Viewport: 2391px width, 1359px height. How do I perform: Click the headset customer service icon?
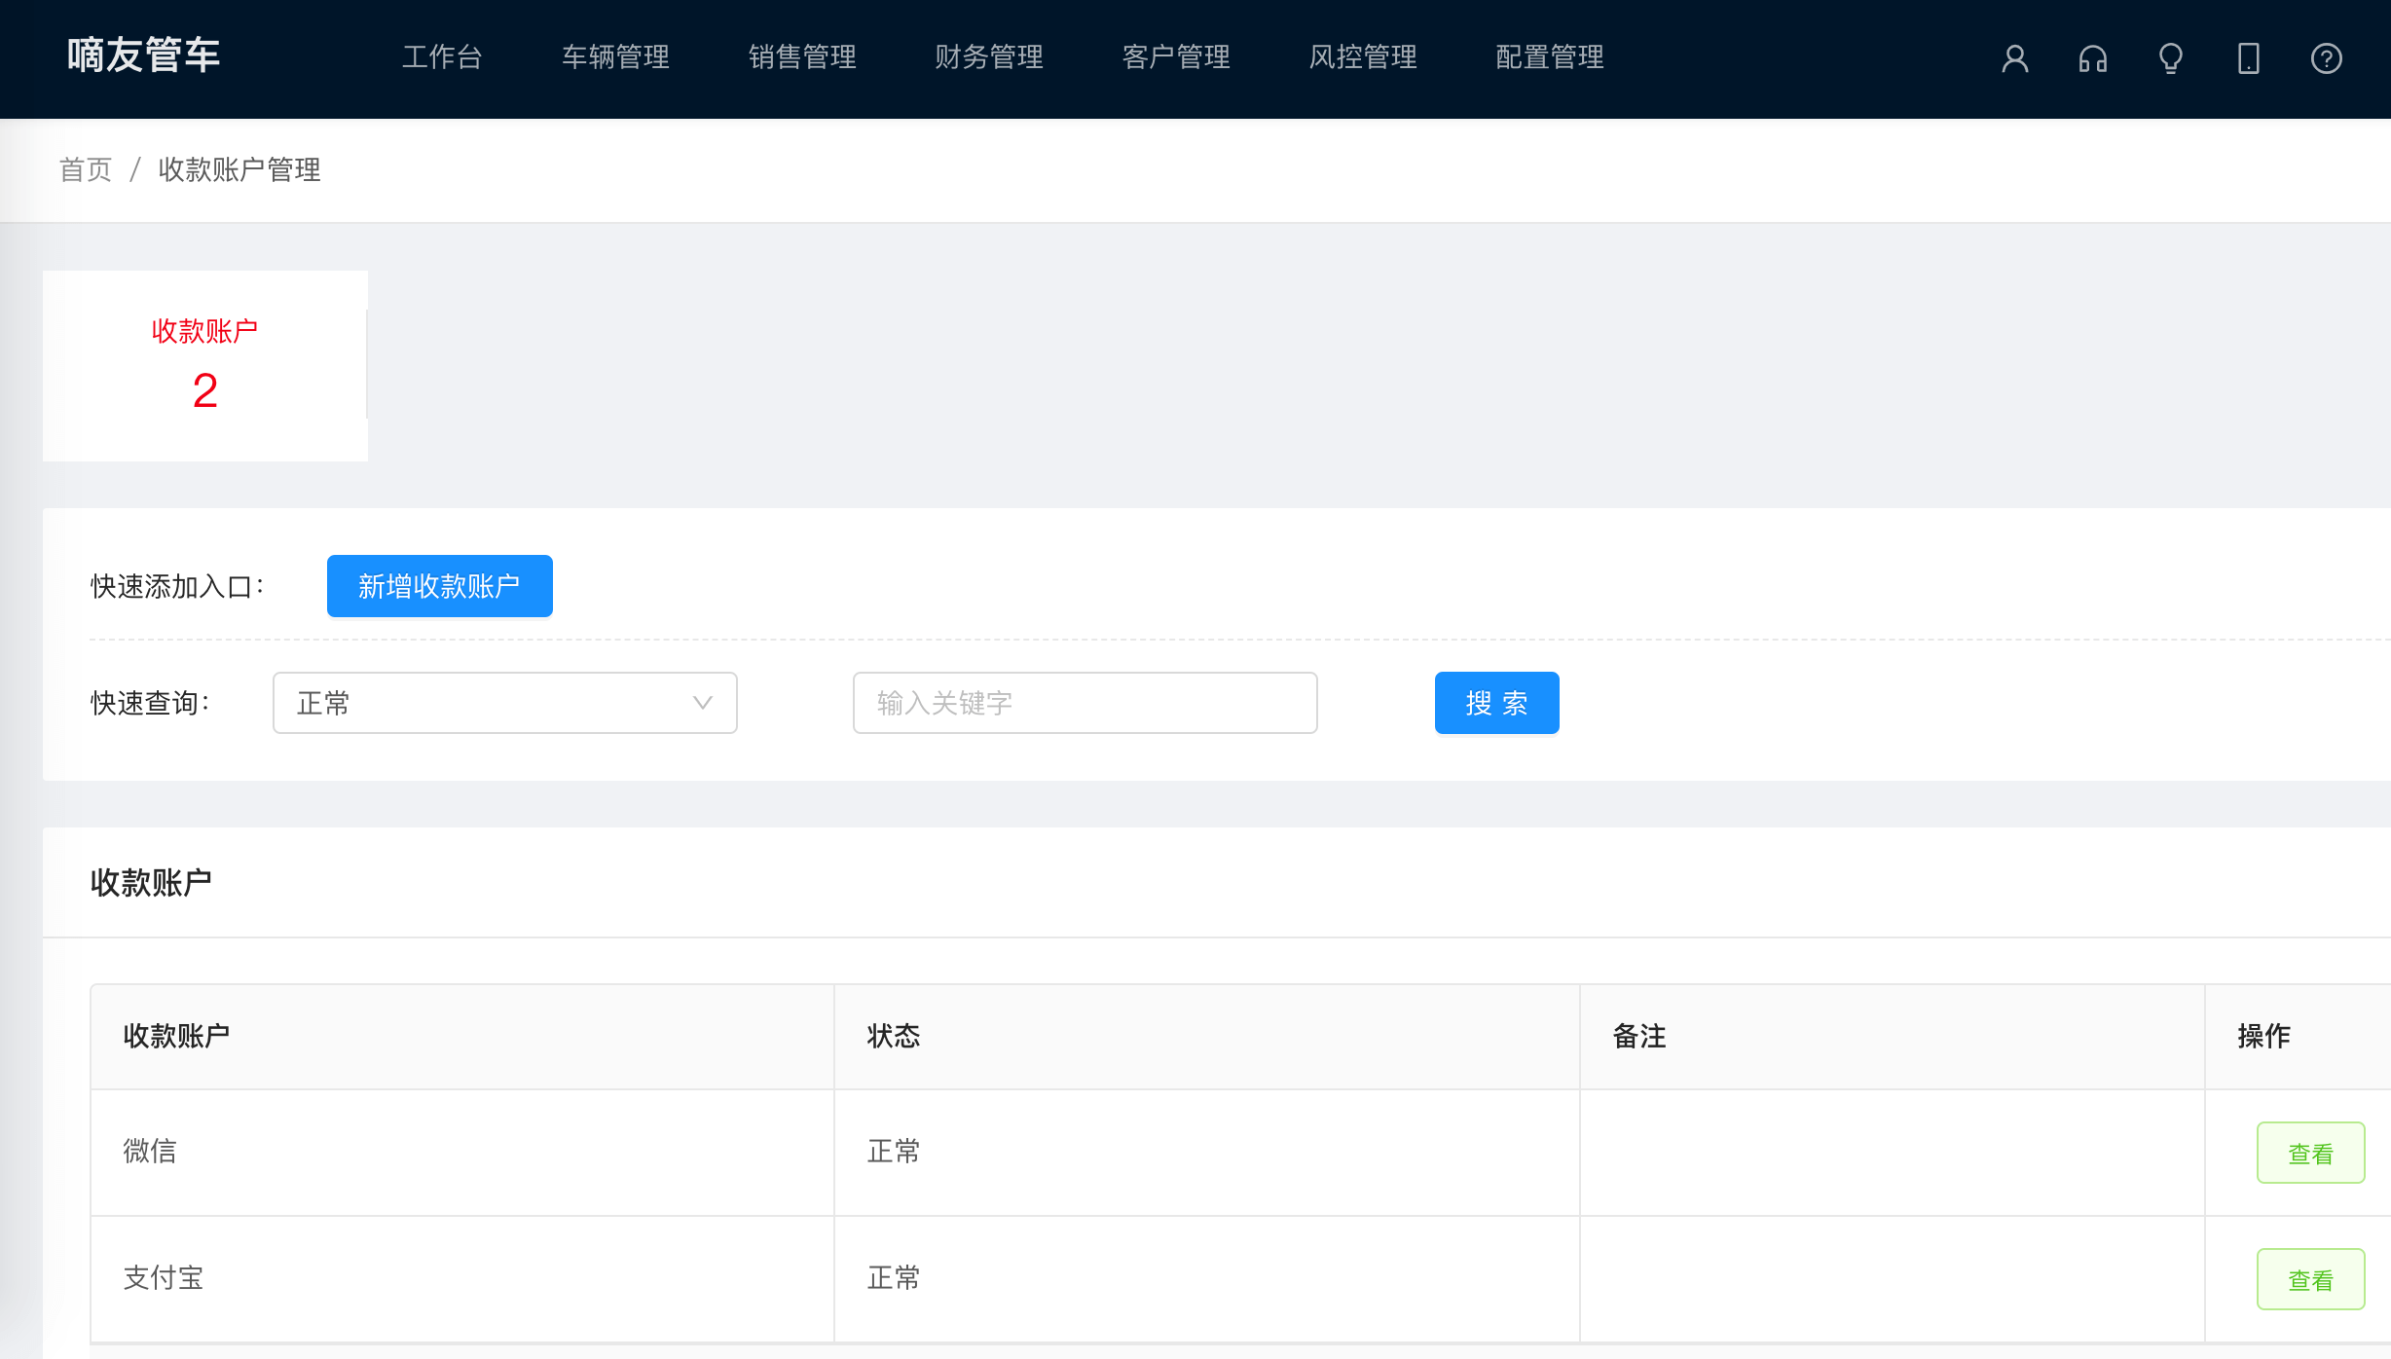click(2092, 58)
